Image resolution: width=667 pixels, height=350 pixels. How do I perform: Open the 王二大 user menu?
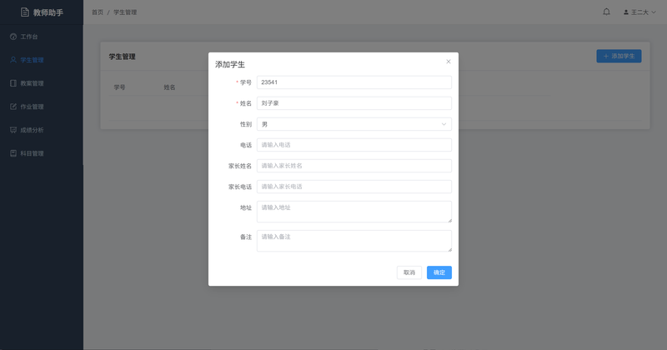(x=639, y=12)
